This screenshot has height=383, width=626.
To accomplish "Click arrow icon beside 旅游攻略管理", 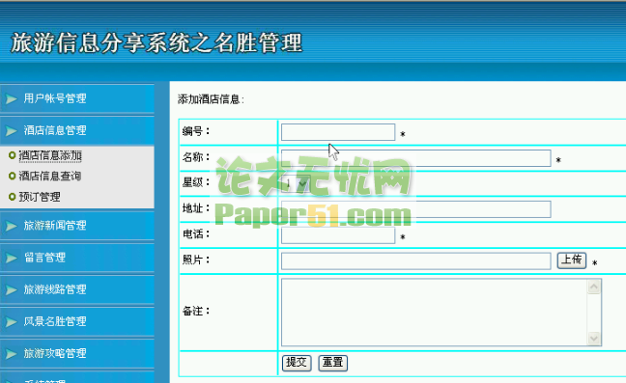I will click(12, 353).
